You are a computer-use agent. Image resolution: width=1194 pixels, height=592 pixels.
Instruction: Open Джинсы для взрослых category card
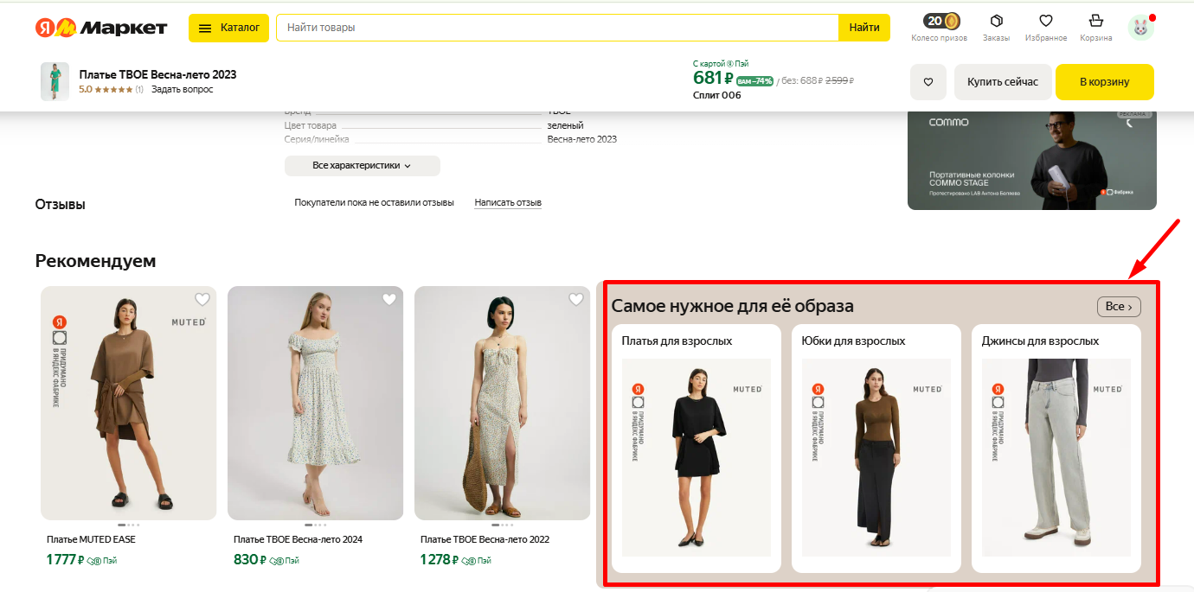(x=1056, y=449)
